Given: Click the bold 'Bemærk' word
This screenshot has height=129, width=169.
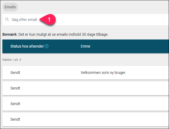Looking at the screenshot, I should click(9, 34).
